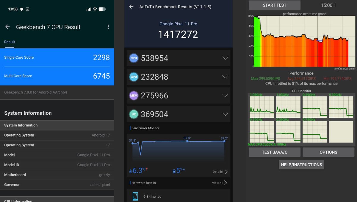Go back from Geekbench 7 CPU Result
The image size is (357, 202).
click(7, 27)
